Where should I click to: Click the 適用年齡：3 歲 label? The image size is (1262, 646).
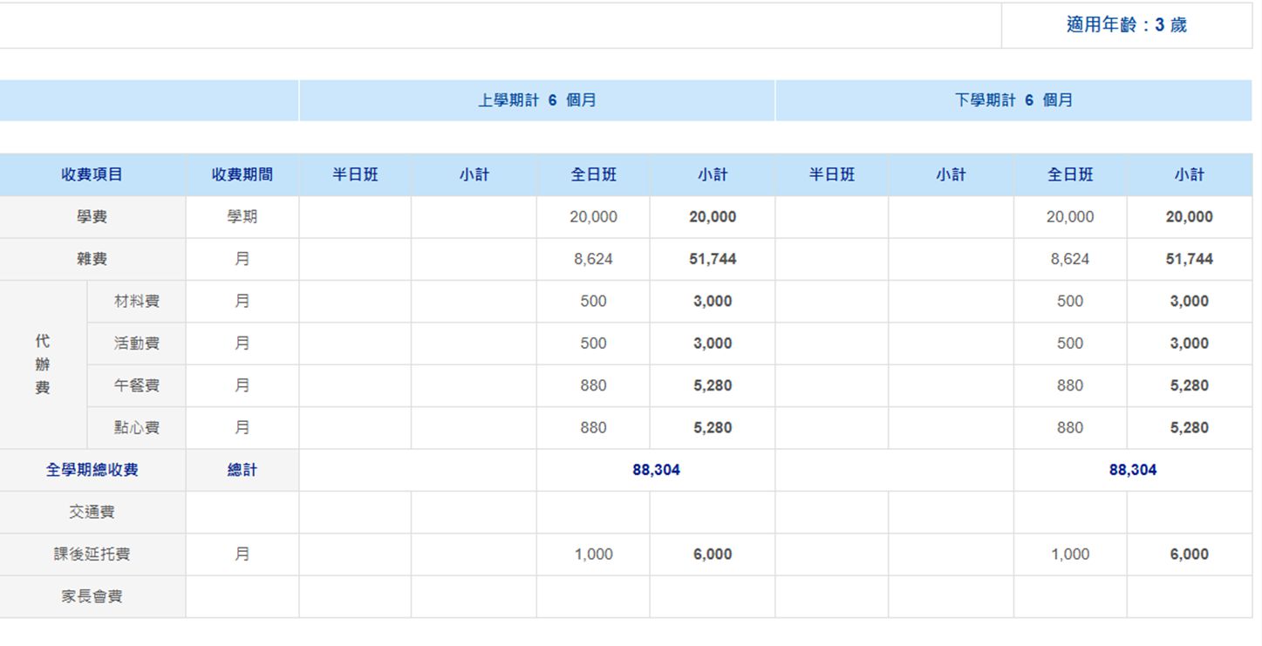[1126, 25]
